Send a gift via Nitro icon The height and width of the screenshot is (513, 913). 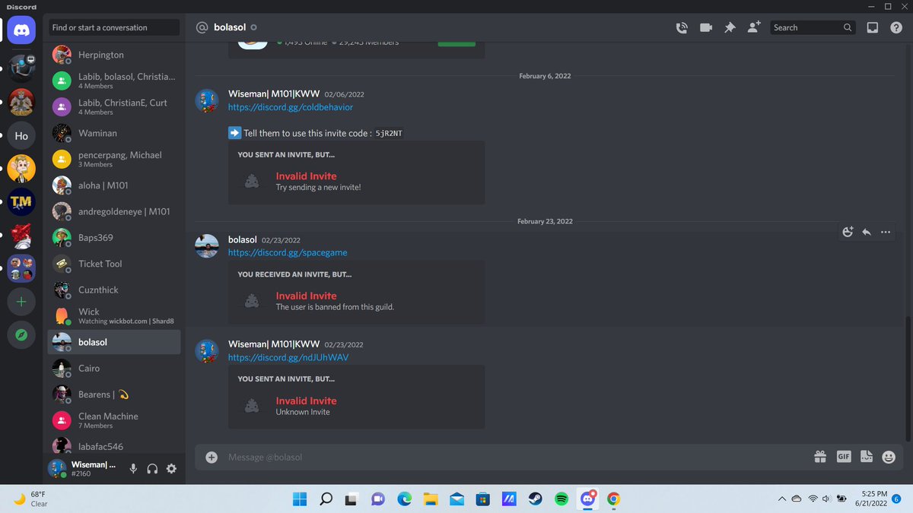820,457
